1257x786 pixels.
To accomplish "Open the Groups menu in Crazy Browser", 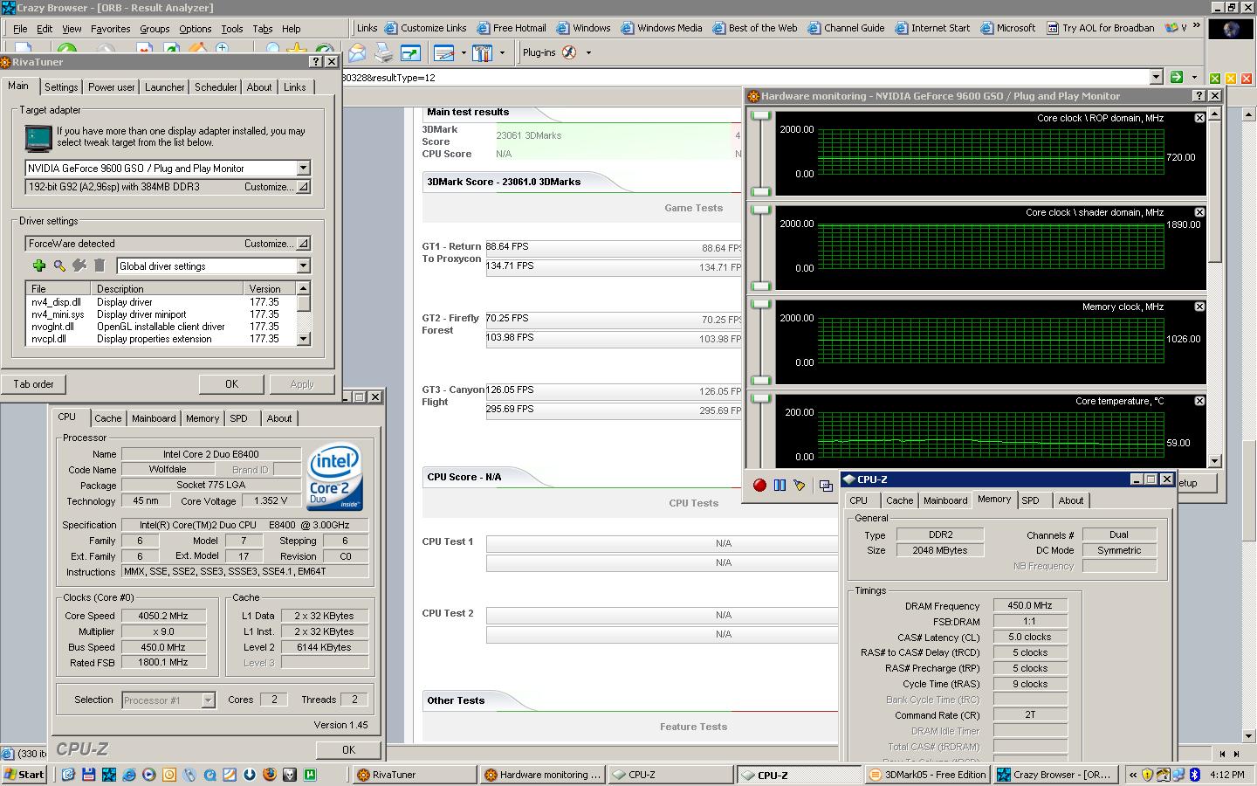I will point(155,28).
